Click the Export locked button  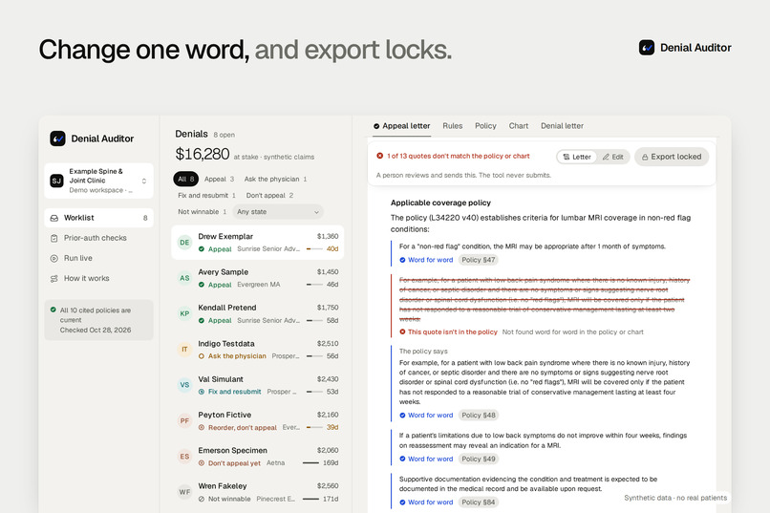coord(672,157)
